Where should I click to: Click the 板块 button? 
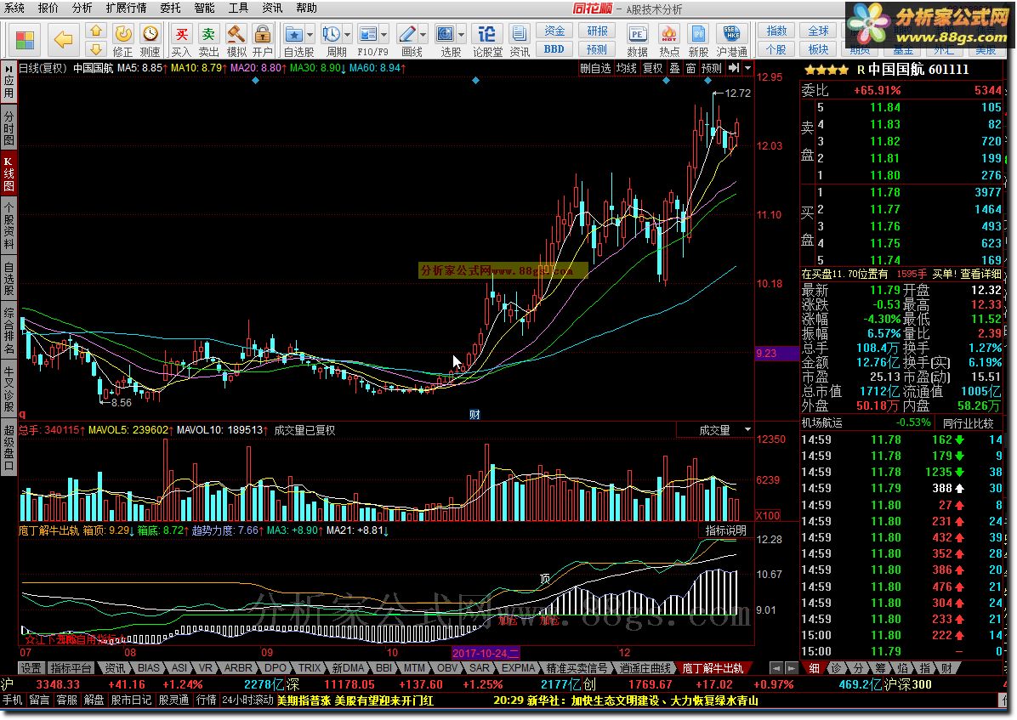(818, 49)
